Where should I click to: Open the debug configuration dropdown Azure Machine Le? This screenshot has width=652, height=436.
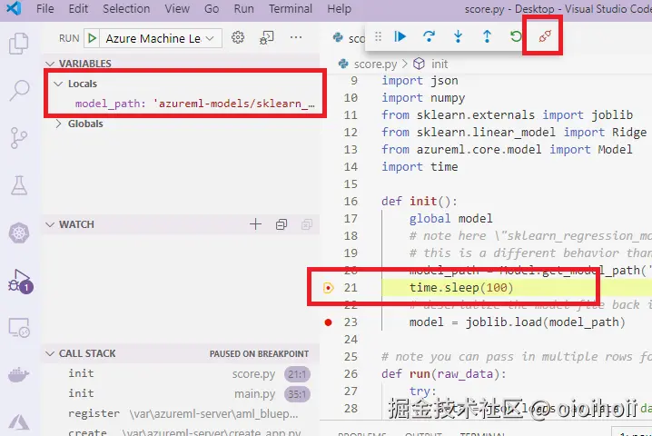[160, 39]
